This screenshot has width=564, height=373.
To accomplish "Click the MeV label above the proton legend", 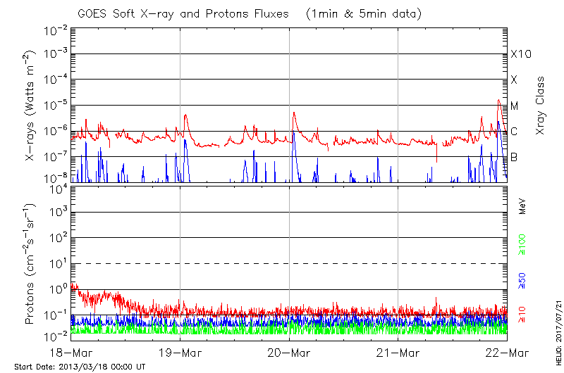I will 522,208.
